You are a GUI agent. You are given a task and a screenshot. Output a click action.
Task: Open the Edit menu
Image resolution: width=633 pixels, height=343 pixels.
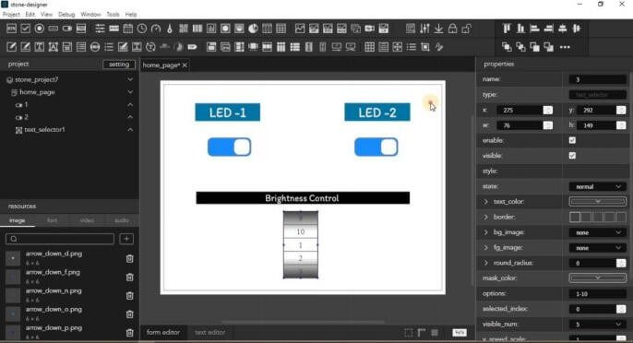tap(30, 14)
